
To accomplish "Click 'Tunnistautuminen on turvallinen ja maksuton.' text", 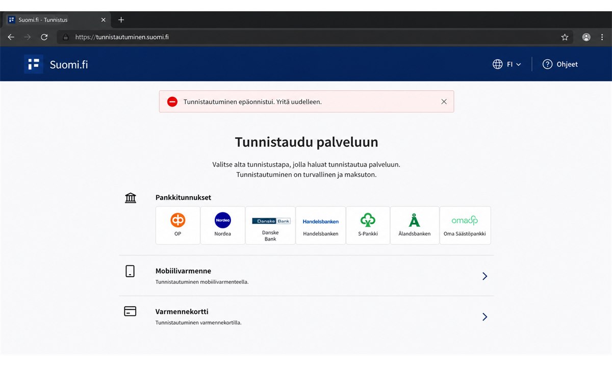I will (x=307, y=175).
